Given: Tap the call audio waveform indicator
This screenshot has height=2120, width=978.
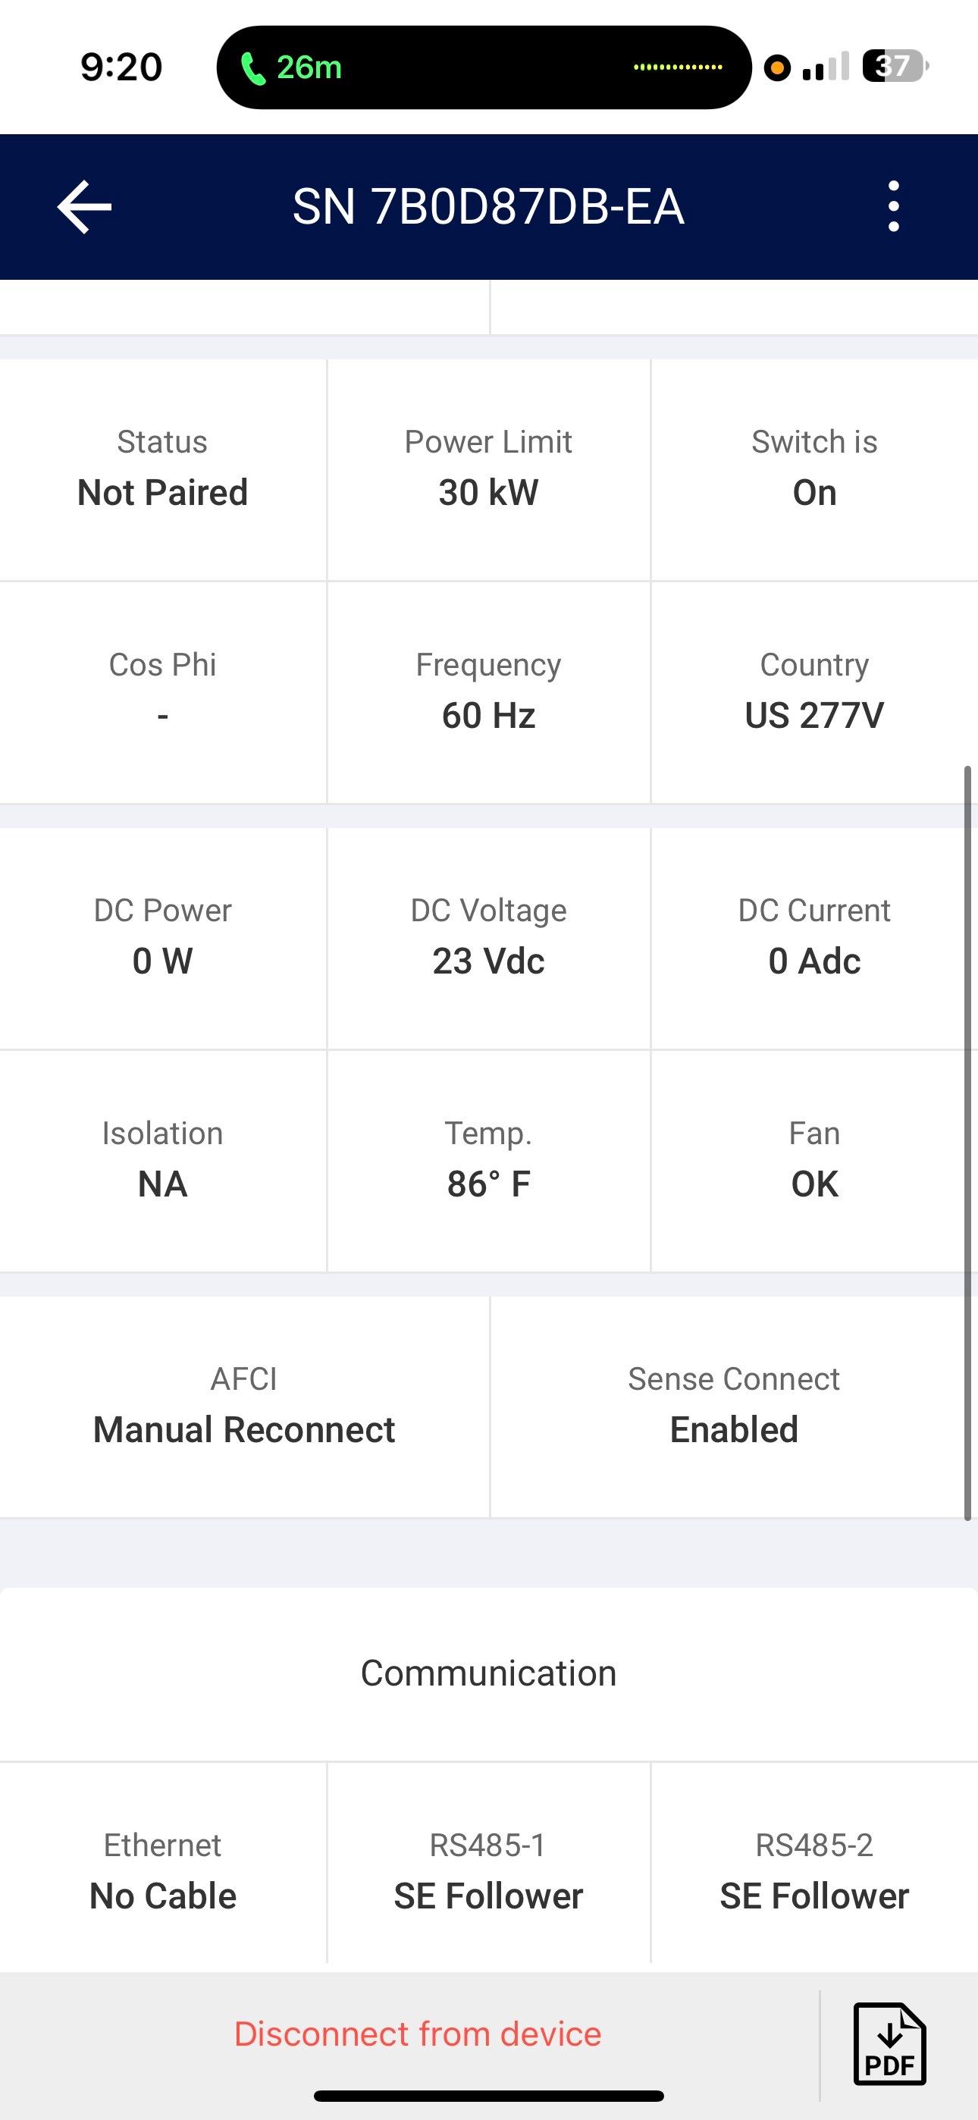Looking at the screenshot, I should click(678, 67).
